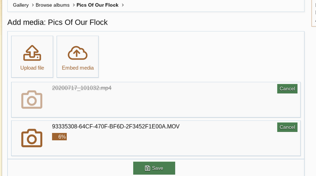Click the chevron after Pics Of Our Flock
The width and height of the screenshot is (316, 176).
[x=123, y=5]
